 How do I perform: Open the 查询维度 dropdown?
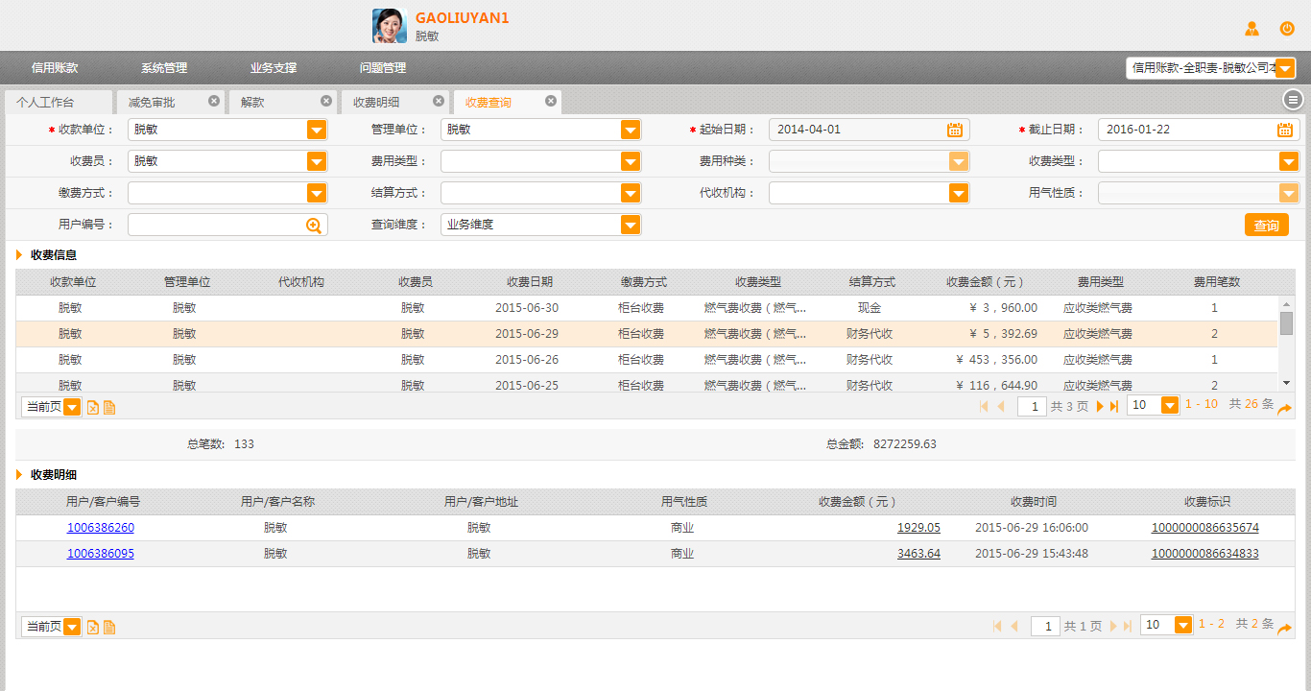click(630, 225)
